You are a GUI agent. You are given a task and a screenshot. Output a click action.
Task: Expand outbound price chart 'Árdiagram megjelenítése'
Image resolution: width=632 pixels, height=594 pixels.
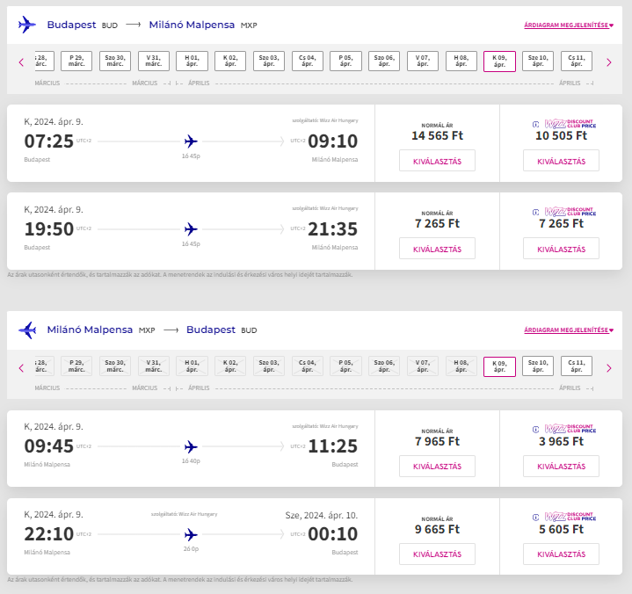pos(568,25)
